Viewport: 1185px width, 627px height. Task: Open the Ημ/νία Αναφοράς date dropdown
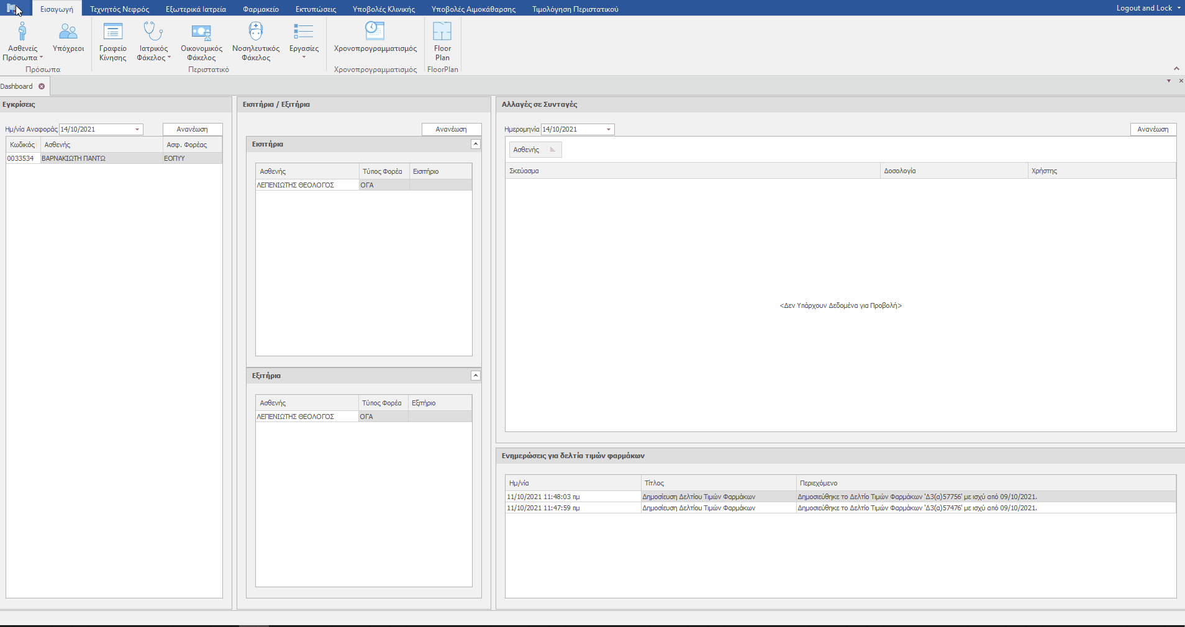(x=137, y=130)
